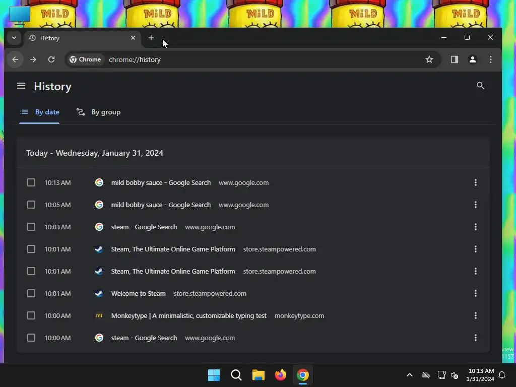Open a new tab with plus button
516x387 pixels.
coord(151,38)
